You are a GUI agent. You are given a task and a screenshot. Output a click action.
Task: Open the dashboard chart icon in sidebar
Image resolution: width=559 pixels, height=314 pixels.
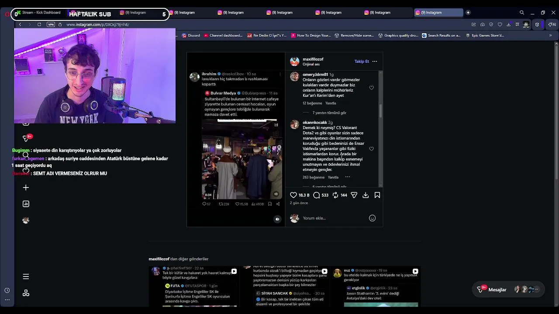[x=26, y=204]
